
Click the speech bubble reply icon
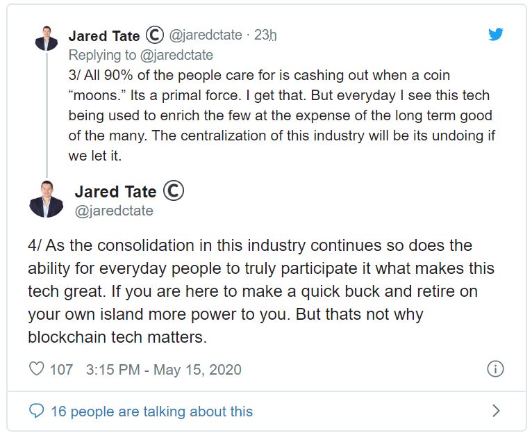(x=36, y=411)
